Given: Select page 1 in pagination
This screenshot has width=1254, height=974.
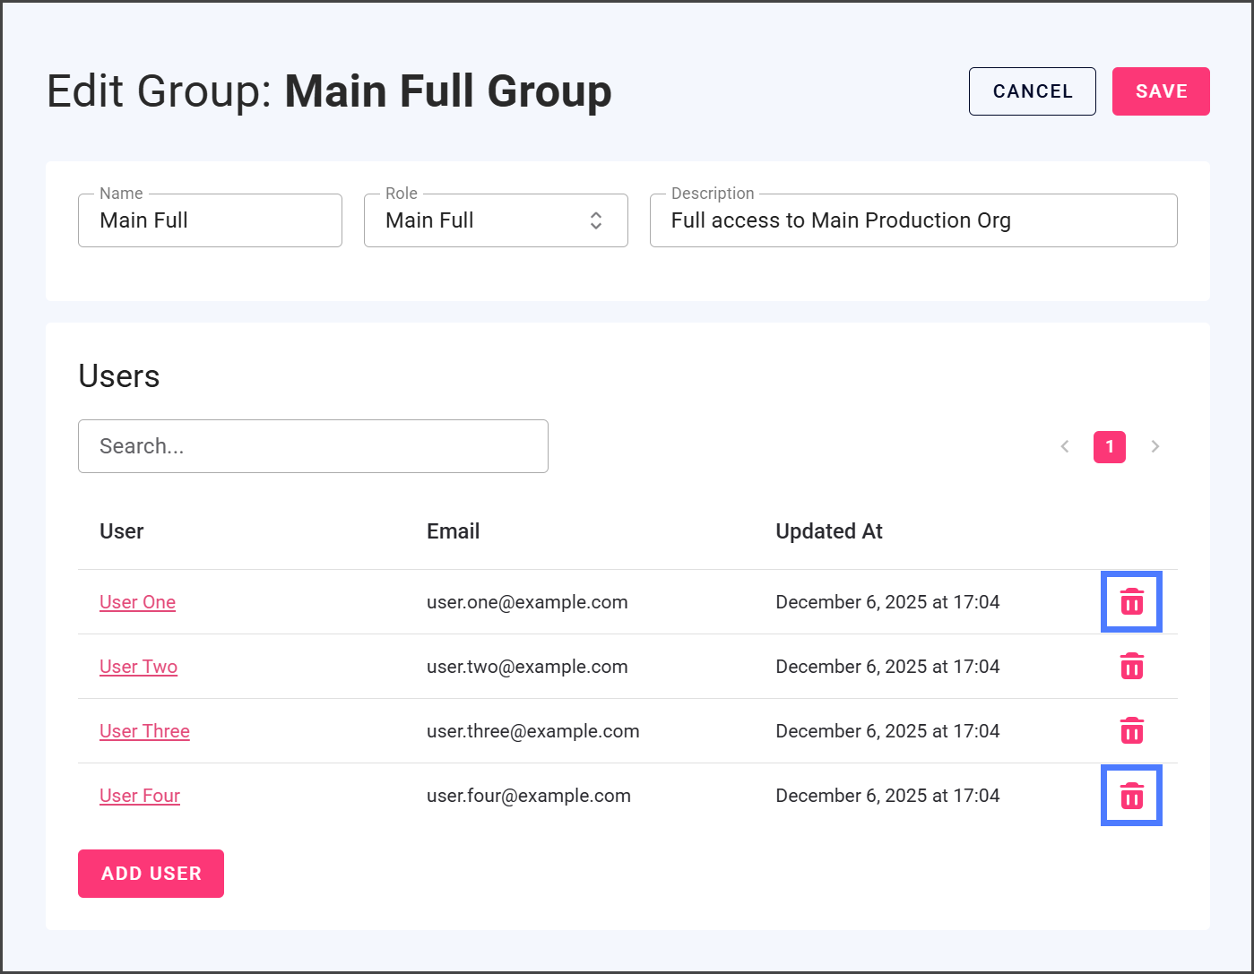Looking at the screenshot, I should (x=1109, y=446).
